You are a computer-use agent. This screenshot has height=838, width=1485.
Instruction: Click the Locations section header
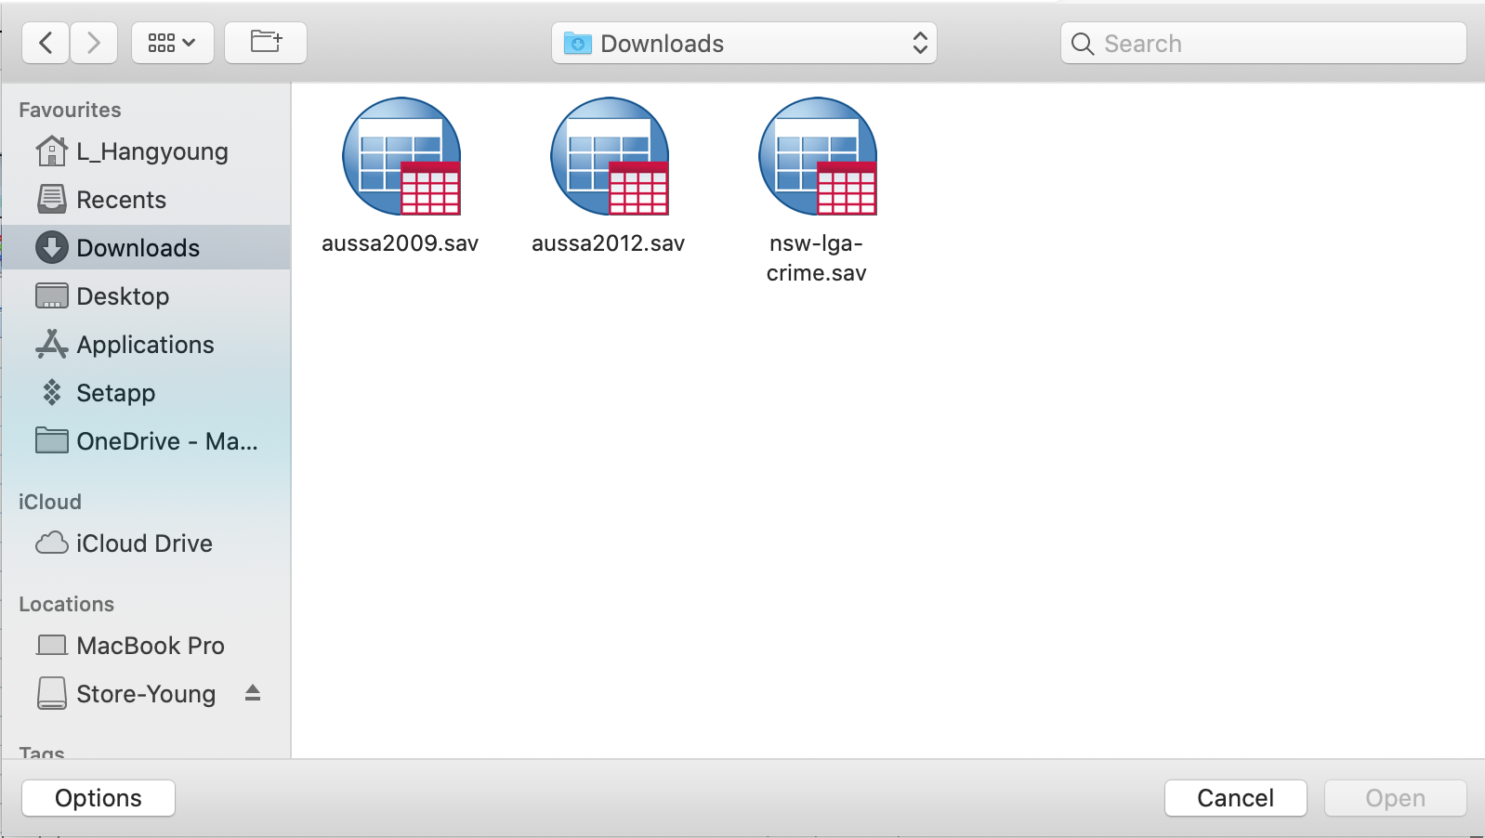pos(67,604)
